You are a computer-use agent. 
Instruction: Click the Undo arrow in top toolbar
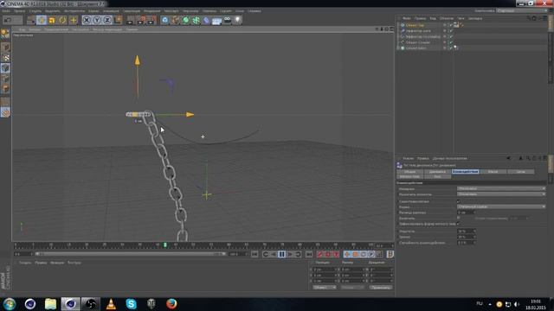click(8, 20)
